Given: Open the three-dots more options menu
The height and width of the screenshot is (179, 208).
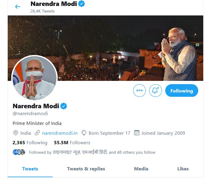Looking at the screenshot, I should [139, 90].
